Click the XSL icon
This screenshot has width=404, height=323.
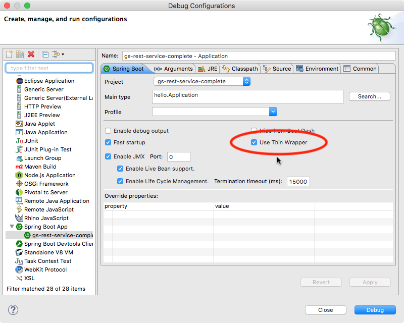click(x=19, y=278)
